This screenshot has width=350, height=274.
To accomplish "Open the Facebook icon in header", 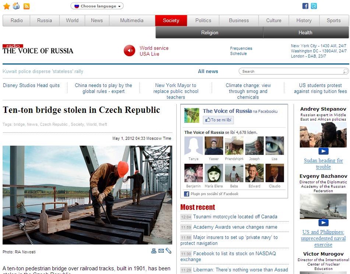I will pos(305,6).
